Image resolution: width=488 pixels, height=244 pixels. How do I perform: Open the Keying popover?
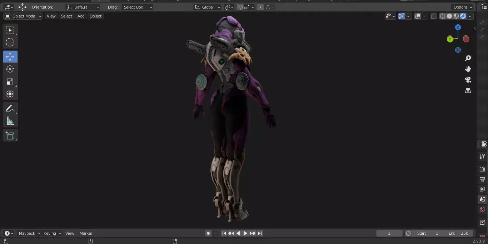pos(52,233)
